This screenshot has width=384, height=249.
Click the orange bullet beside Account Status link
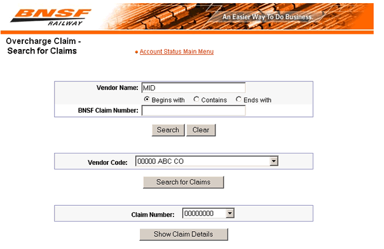tap(137, 52)
